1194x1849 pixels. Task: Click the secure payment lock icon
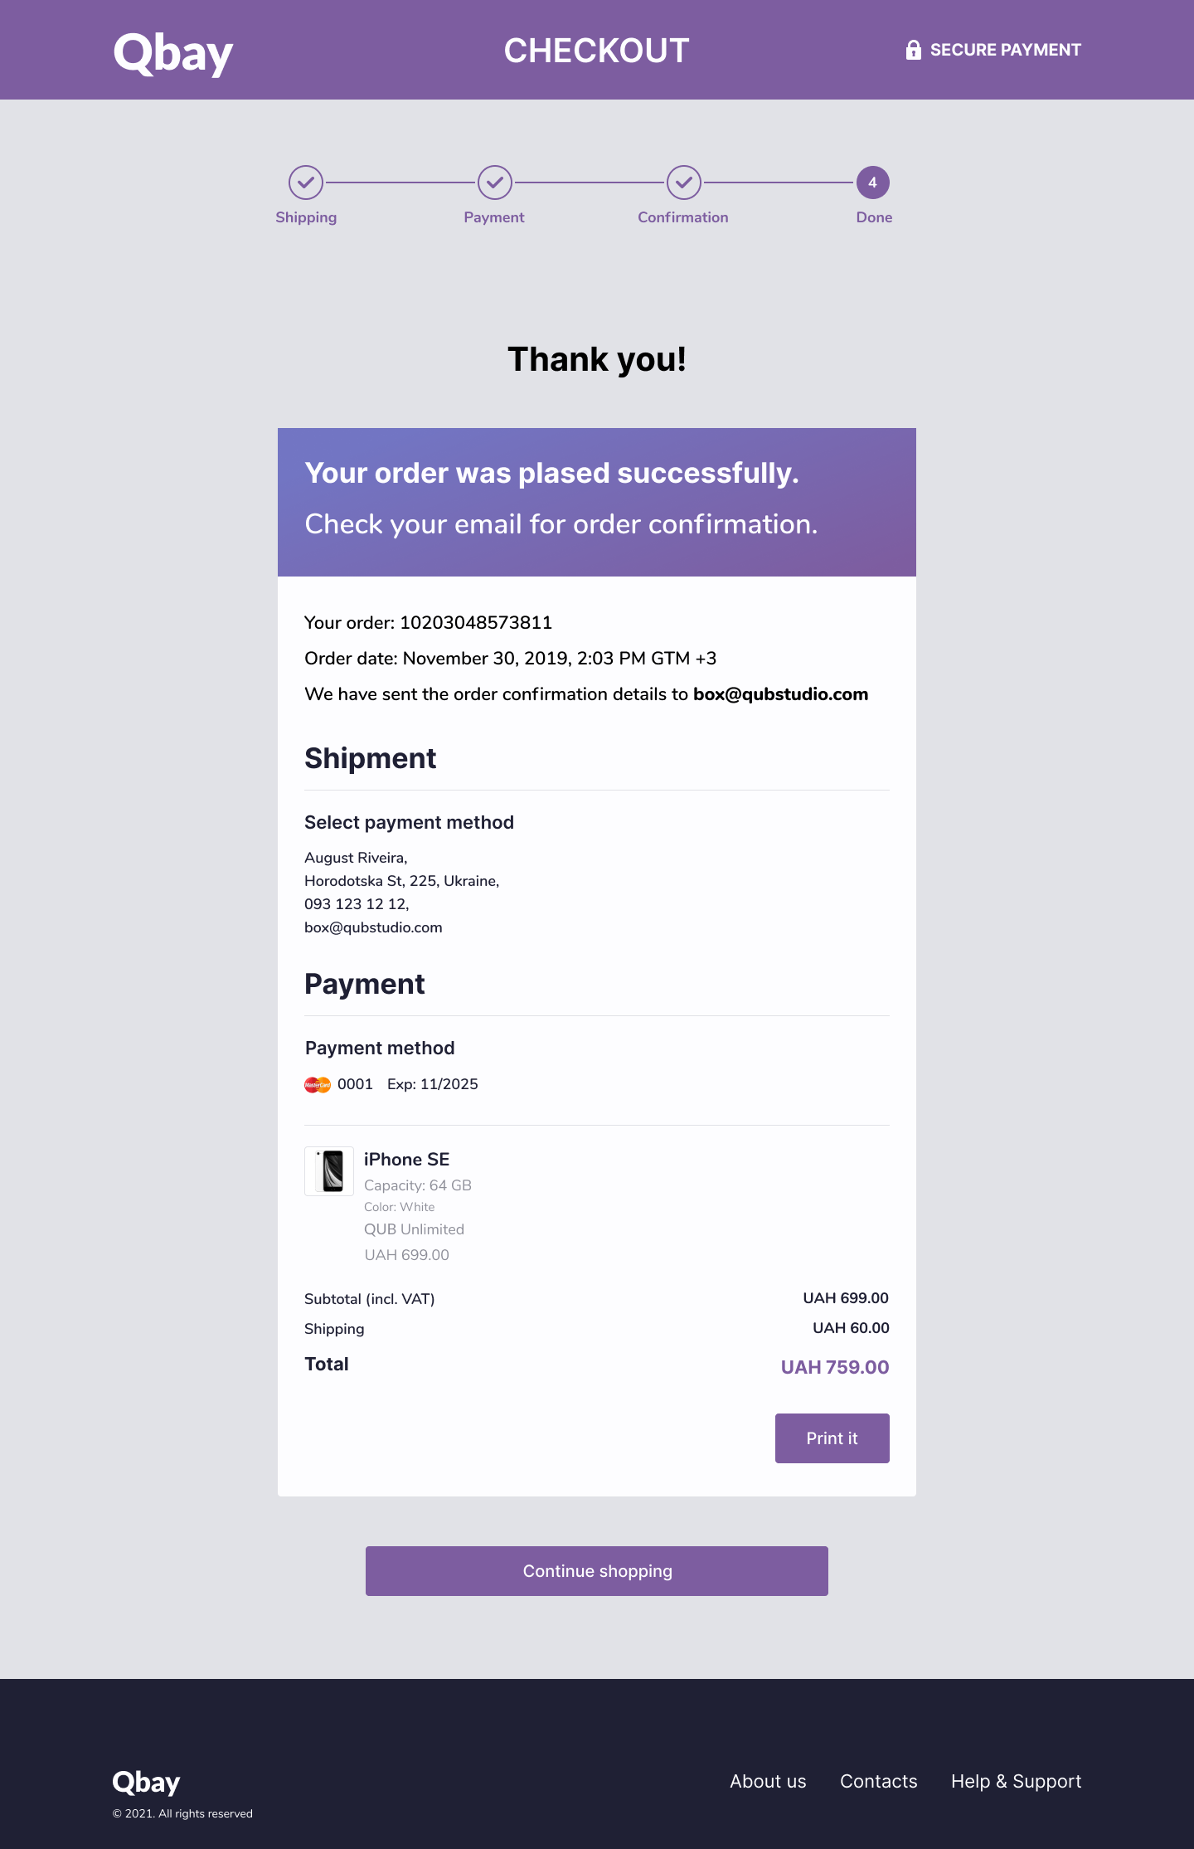point(913,50)
